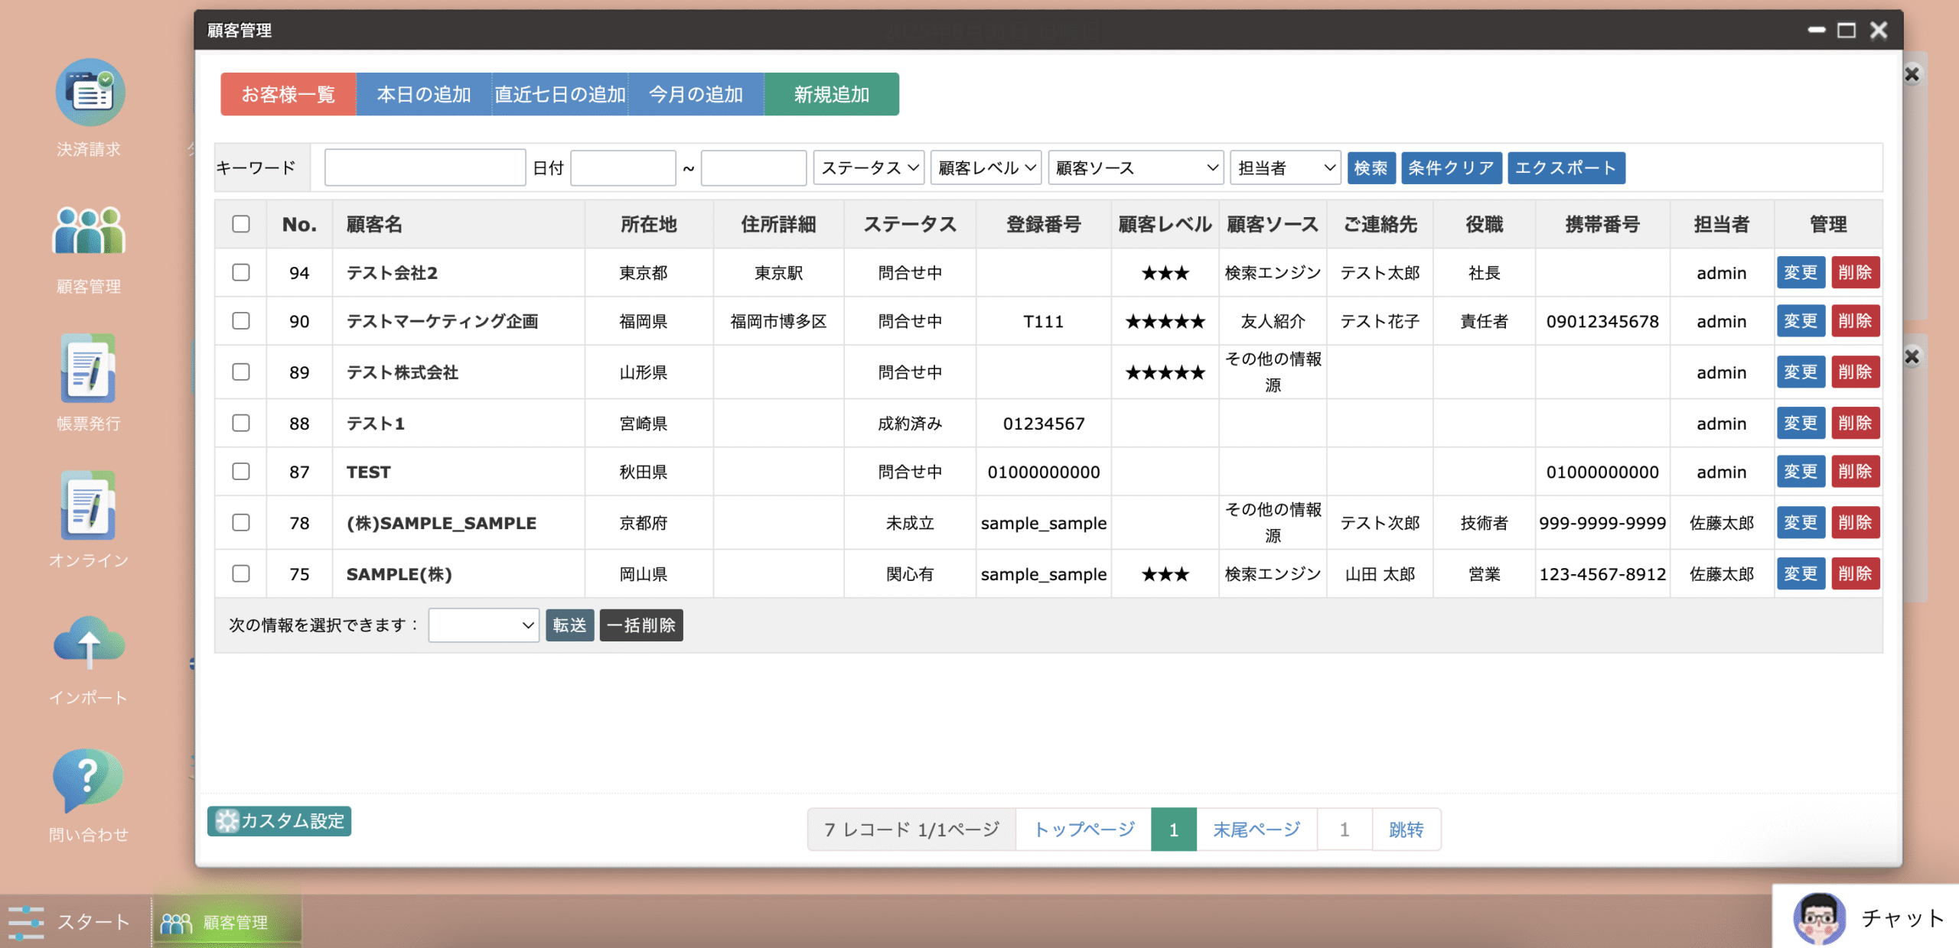Minimize the 顧客管理 window
1959x948 pixels.
pos(1817,31)
